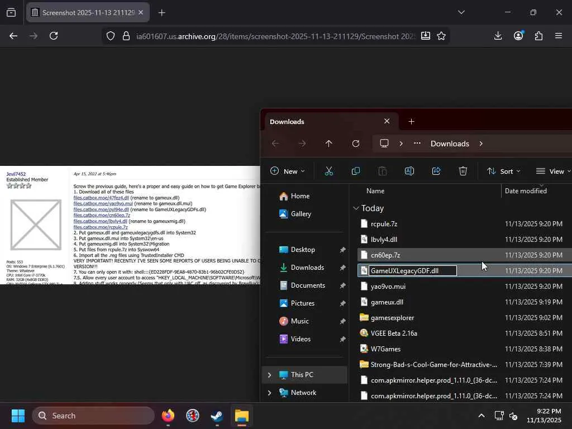
Task: Click the Date modified column header
Action: 526,191
